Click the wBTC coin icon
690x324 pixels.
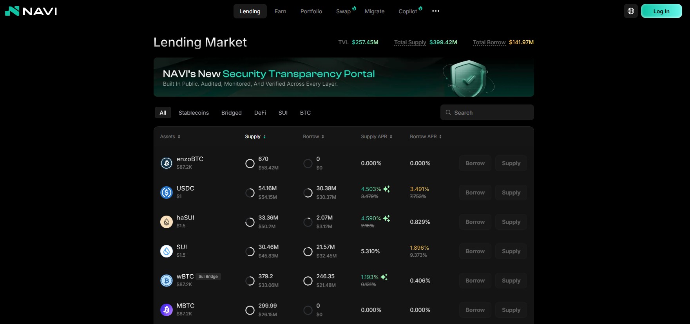(x=167, y=280)
